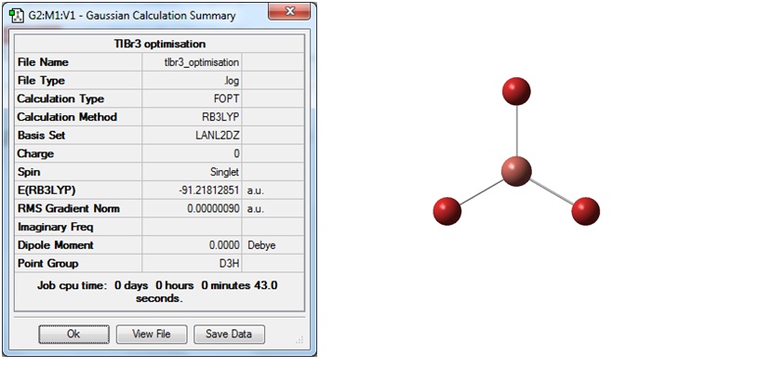Click the 'E(RB3LYP)' label
The width and height of the screenshot is (760, 368).
pos(47,191)
